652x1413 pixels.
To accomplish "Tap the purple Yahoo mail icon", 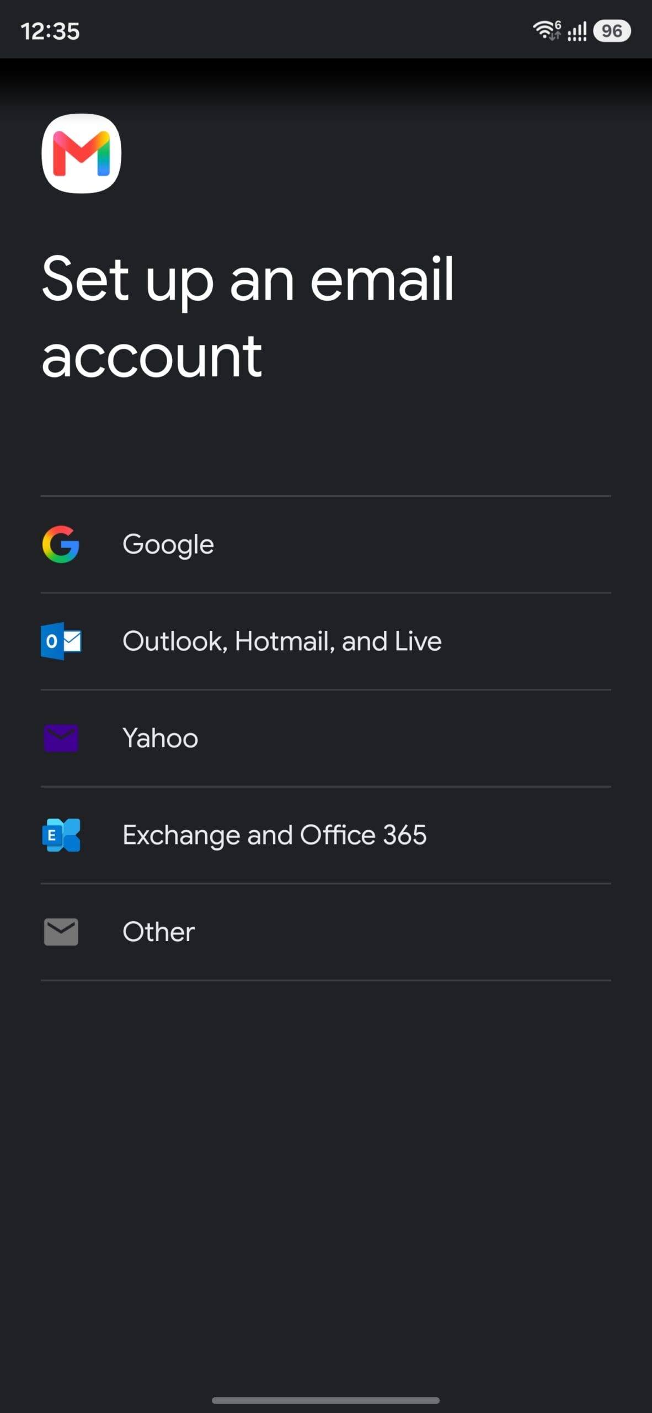I will click(61, 738).
